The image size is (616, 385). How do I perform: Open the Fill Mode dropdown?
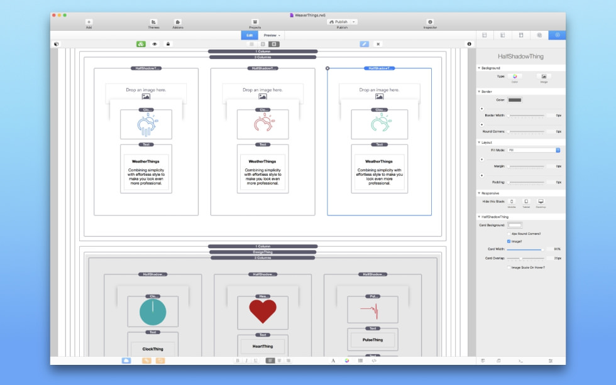534,150
